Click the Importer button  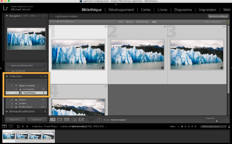click(15, 120)
